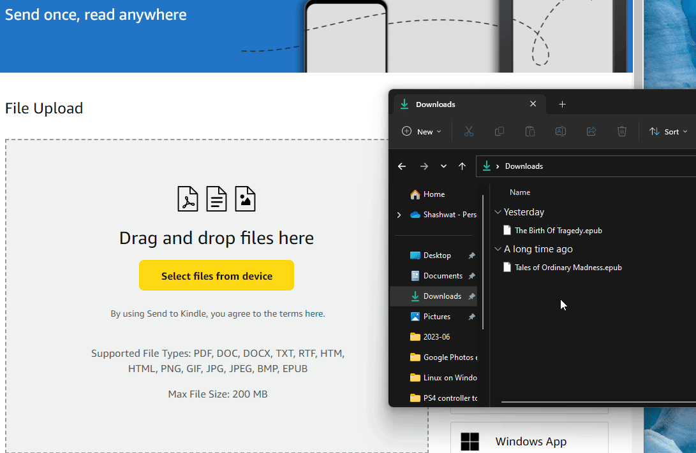
Task: Click the Paste clipboard icon
Action: (x=529, y=131)
